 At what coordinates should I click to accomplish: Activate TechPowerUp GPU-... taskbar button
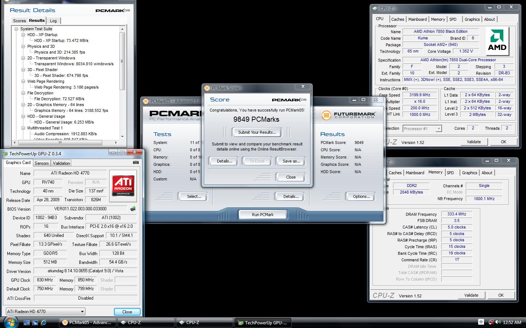pyautogui.click(x=263, y=323)
